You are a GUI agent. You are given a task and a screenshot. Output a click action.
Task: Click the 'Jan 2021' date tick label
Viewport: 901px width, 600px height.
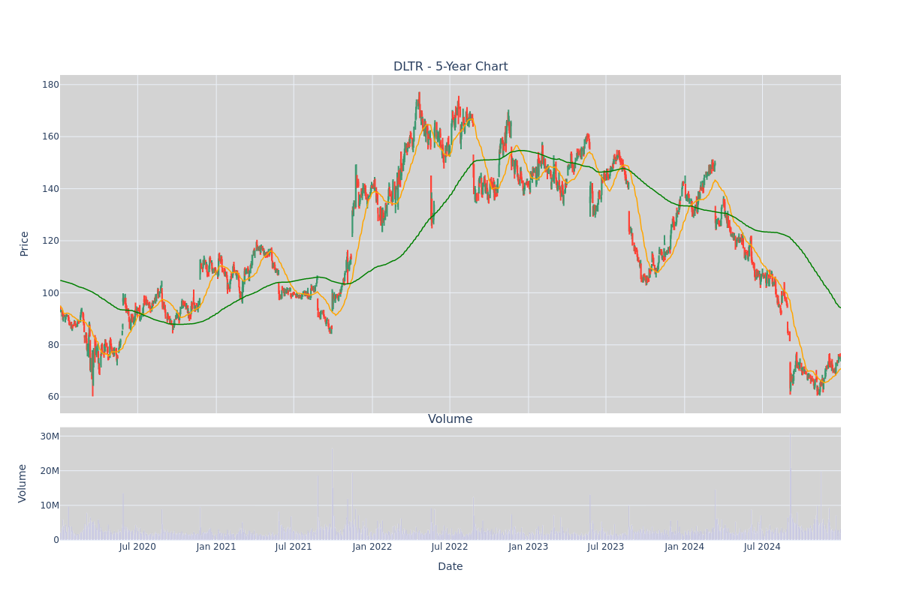pos(216,547)
